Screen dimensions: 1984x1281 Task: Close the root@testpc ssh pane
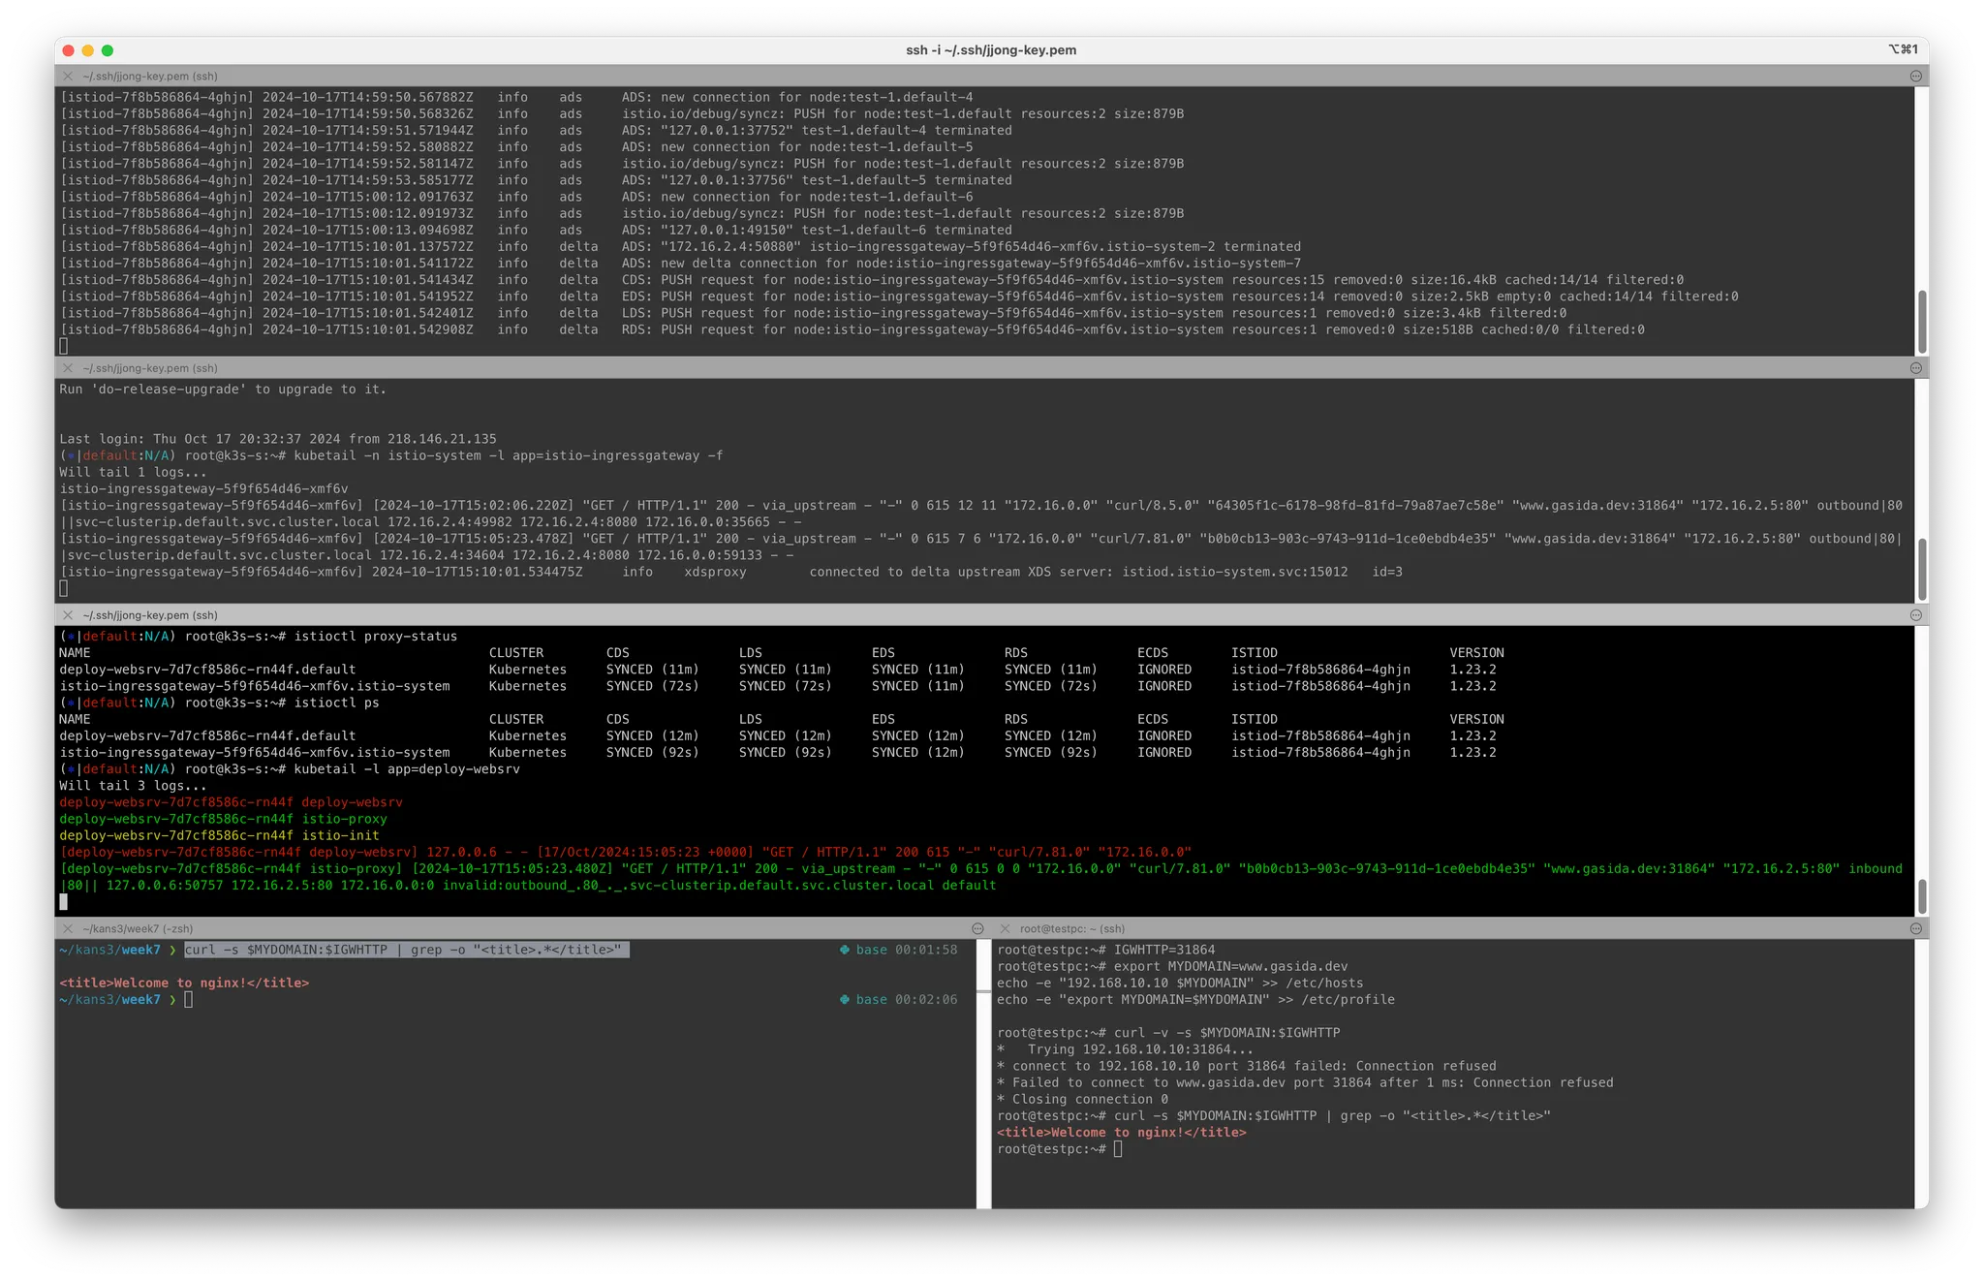point(1005,928)
